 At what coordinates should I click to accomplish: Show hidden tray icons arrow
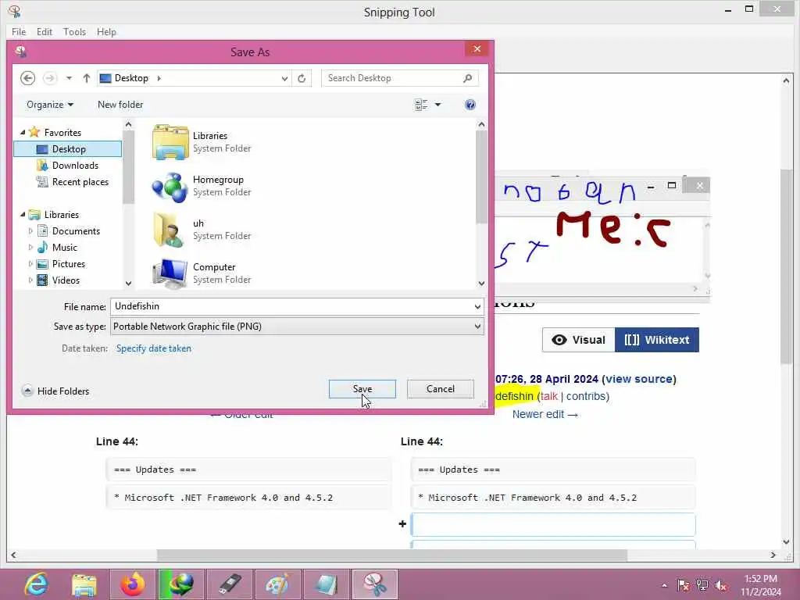(664, 585)
